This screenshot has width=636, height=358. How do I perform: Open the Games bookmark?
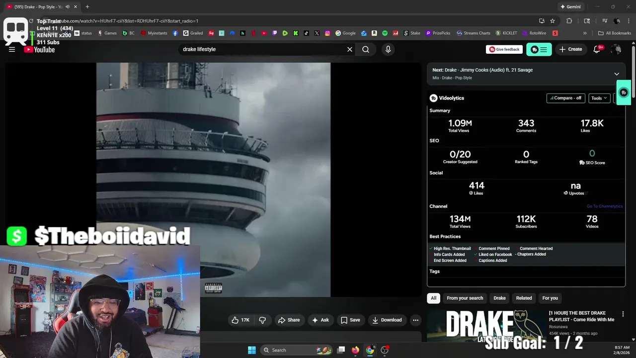(x=107, y=33)
